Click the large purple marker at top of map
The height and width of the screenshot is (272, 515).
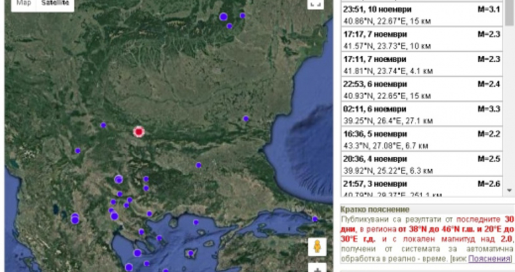[x=224, y=17]
